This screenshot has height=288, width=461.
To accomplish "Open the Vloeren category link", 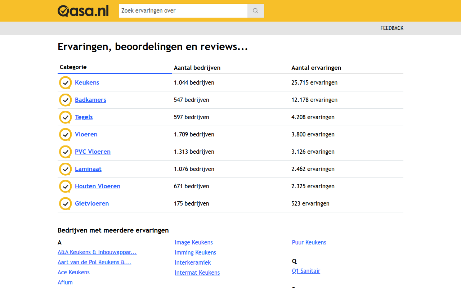I will point(86,134).
